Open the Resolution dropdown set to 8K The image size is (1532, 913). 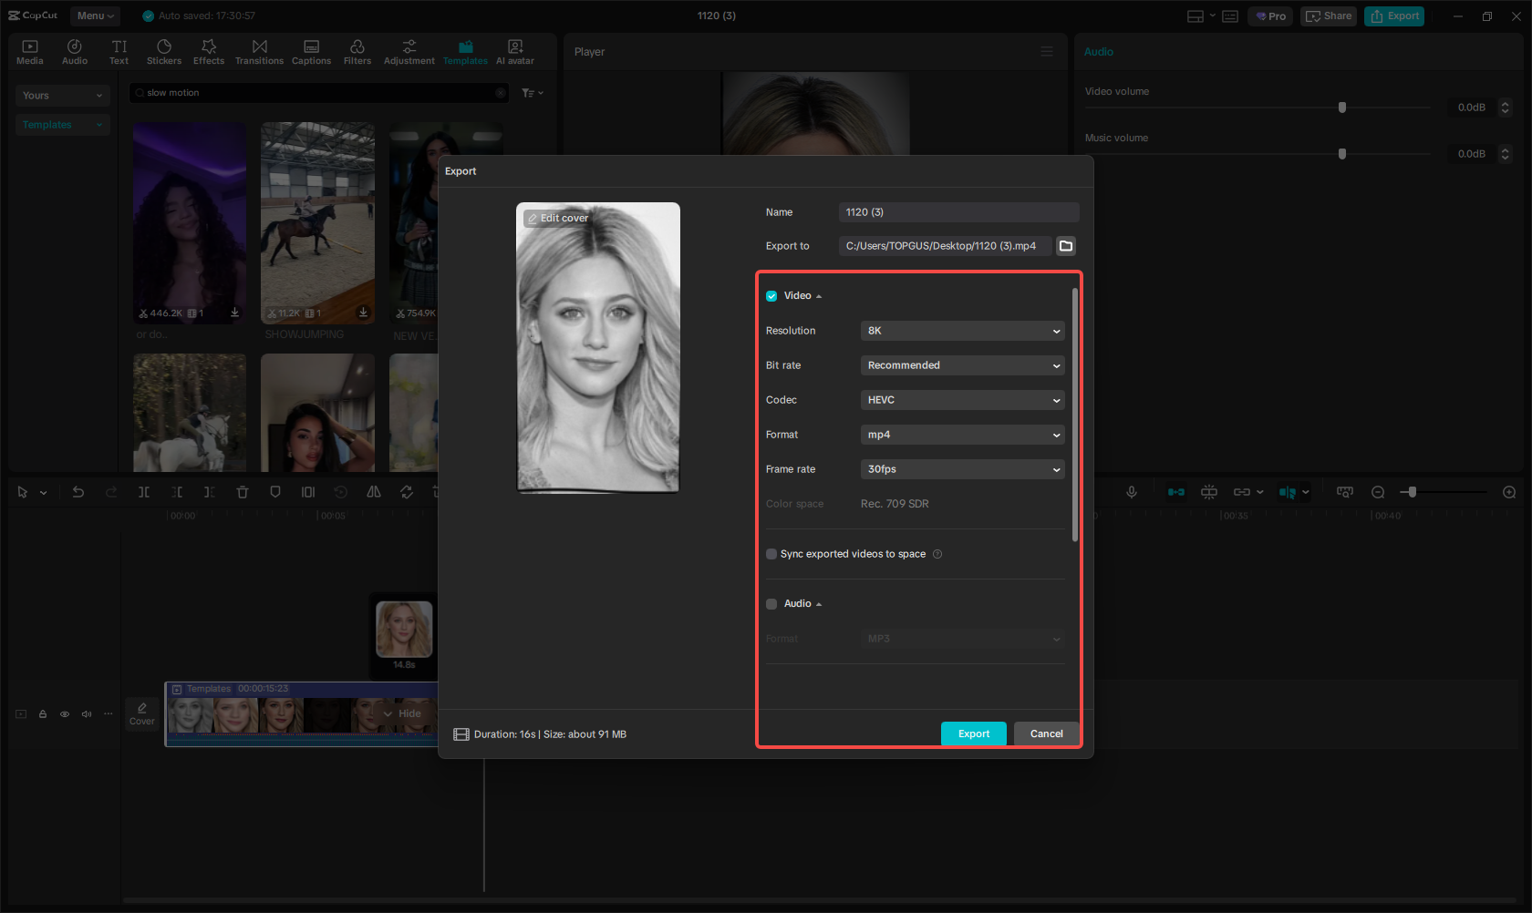[x=962, y=331]
